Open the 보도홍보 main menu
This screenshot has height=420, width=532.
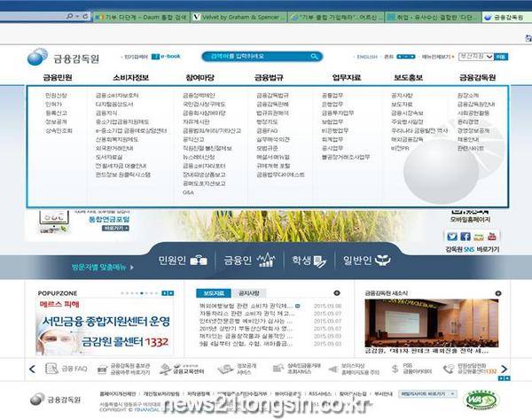point(408,77)
